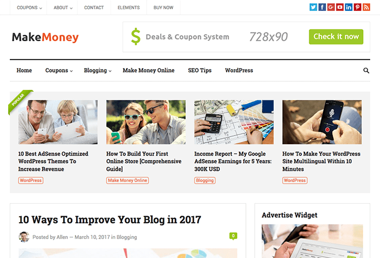
Task: Click the MakeMoney site logo
Action: (x=45, y=37)
